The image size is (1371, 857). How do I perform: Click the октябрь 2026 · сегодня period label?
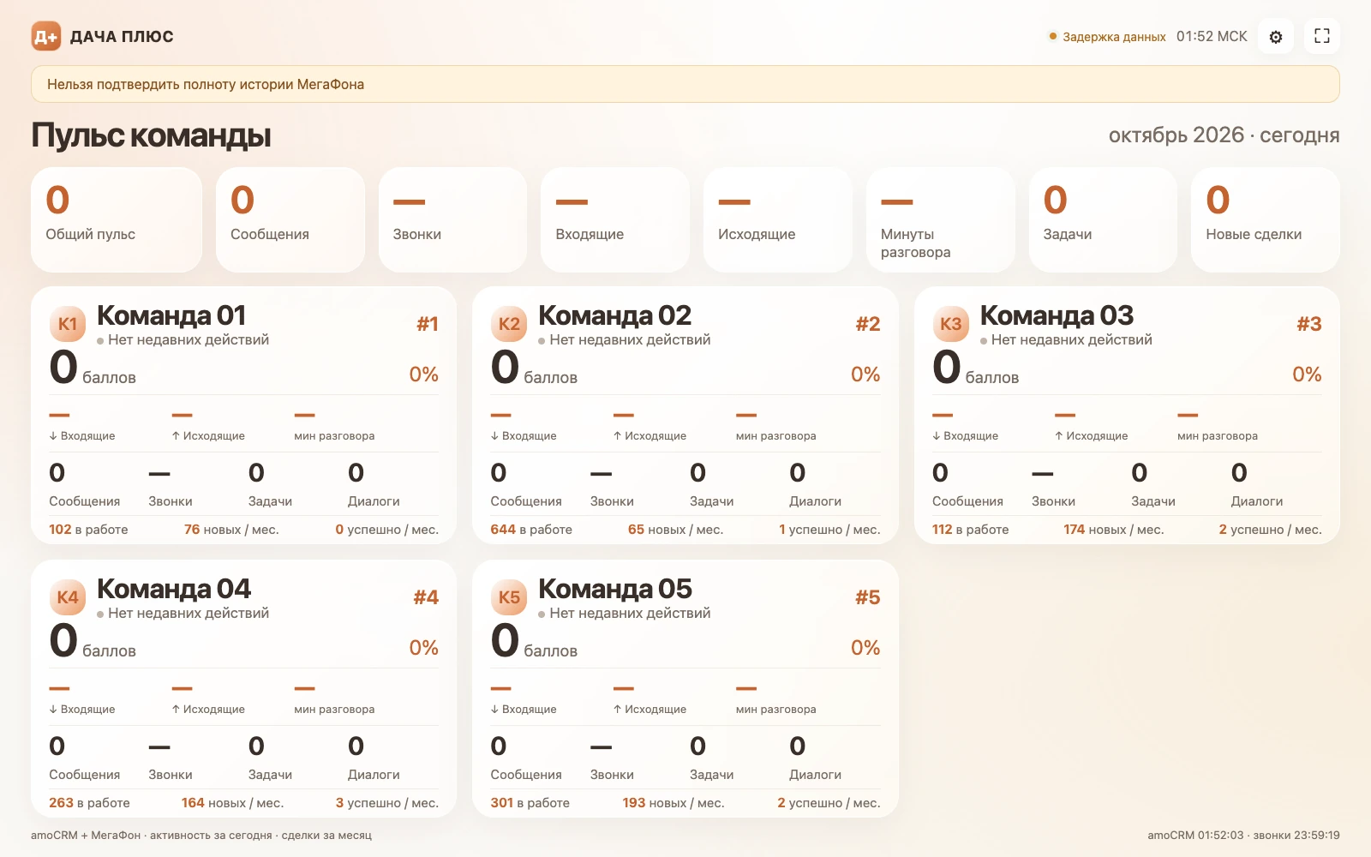[1224, 135]
